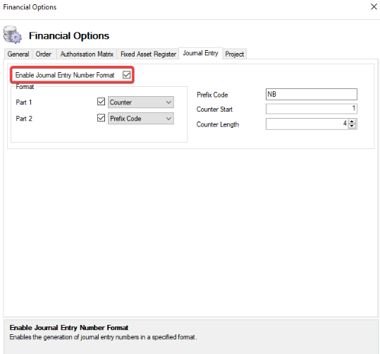
Task: Click into the Prefix Code text field
Action: 312,94
